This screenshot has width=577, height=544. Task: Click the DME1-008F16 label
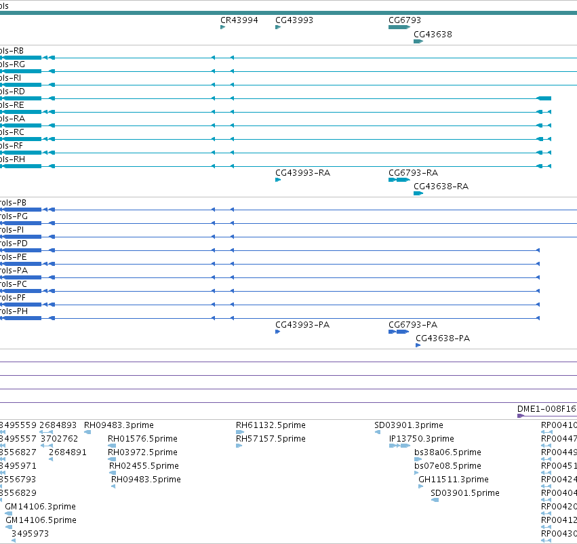(x=547, y=409)
